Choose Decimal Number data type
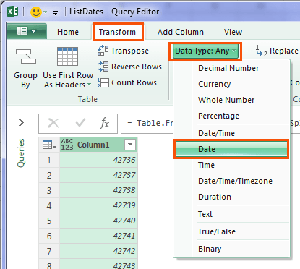This screenshot has height=269, width=300. pyautogui.click(x=228, y=68)
